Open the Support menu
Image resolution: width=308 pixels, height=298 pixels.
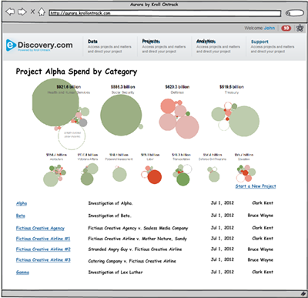pyautogui.click(x=259, y=42)
